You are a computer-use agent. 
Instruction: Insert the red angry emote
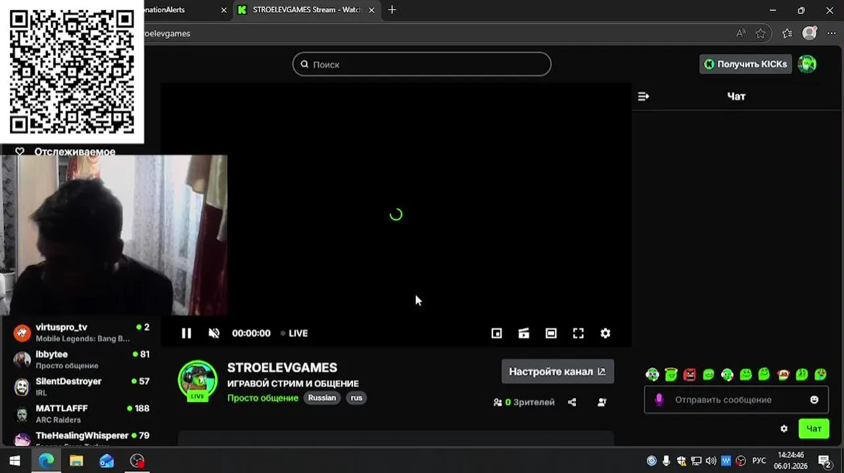click(x=690, y=374)
